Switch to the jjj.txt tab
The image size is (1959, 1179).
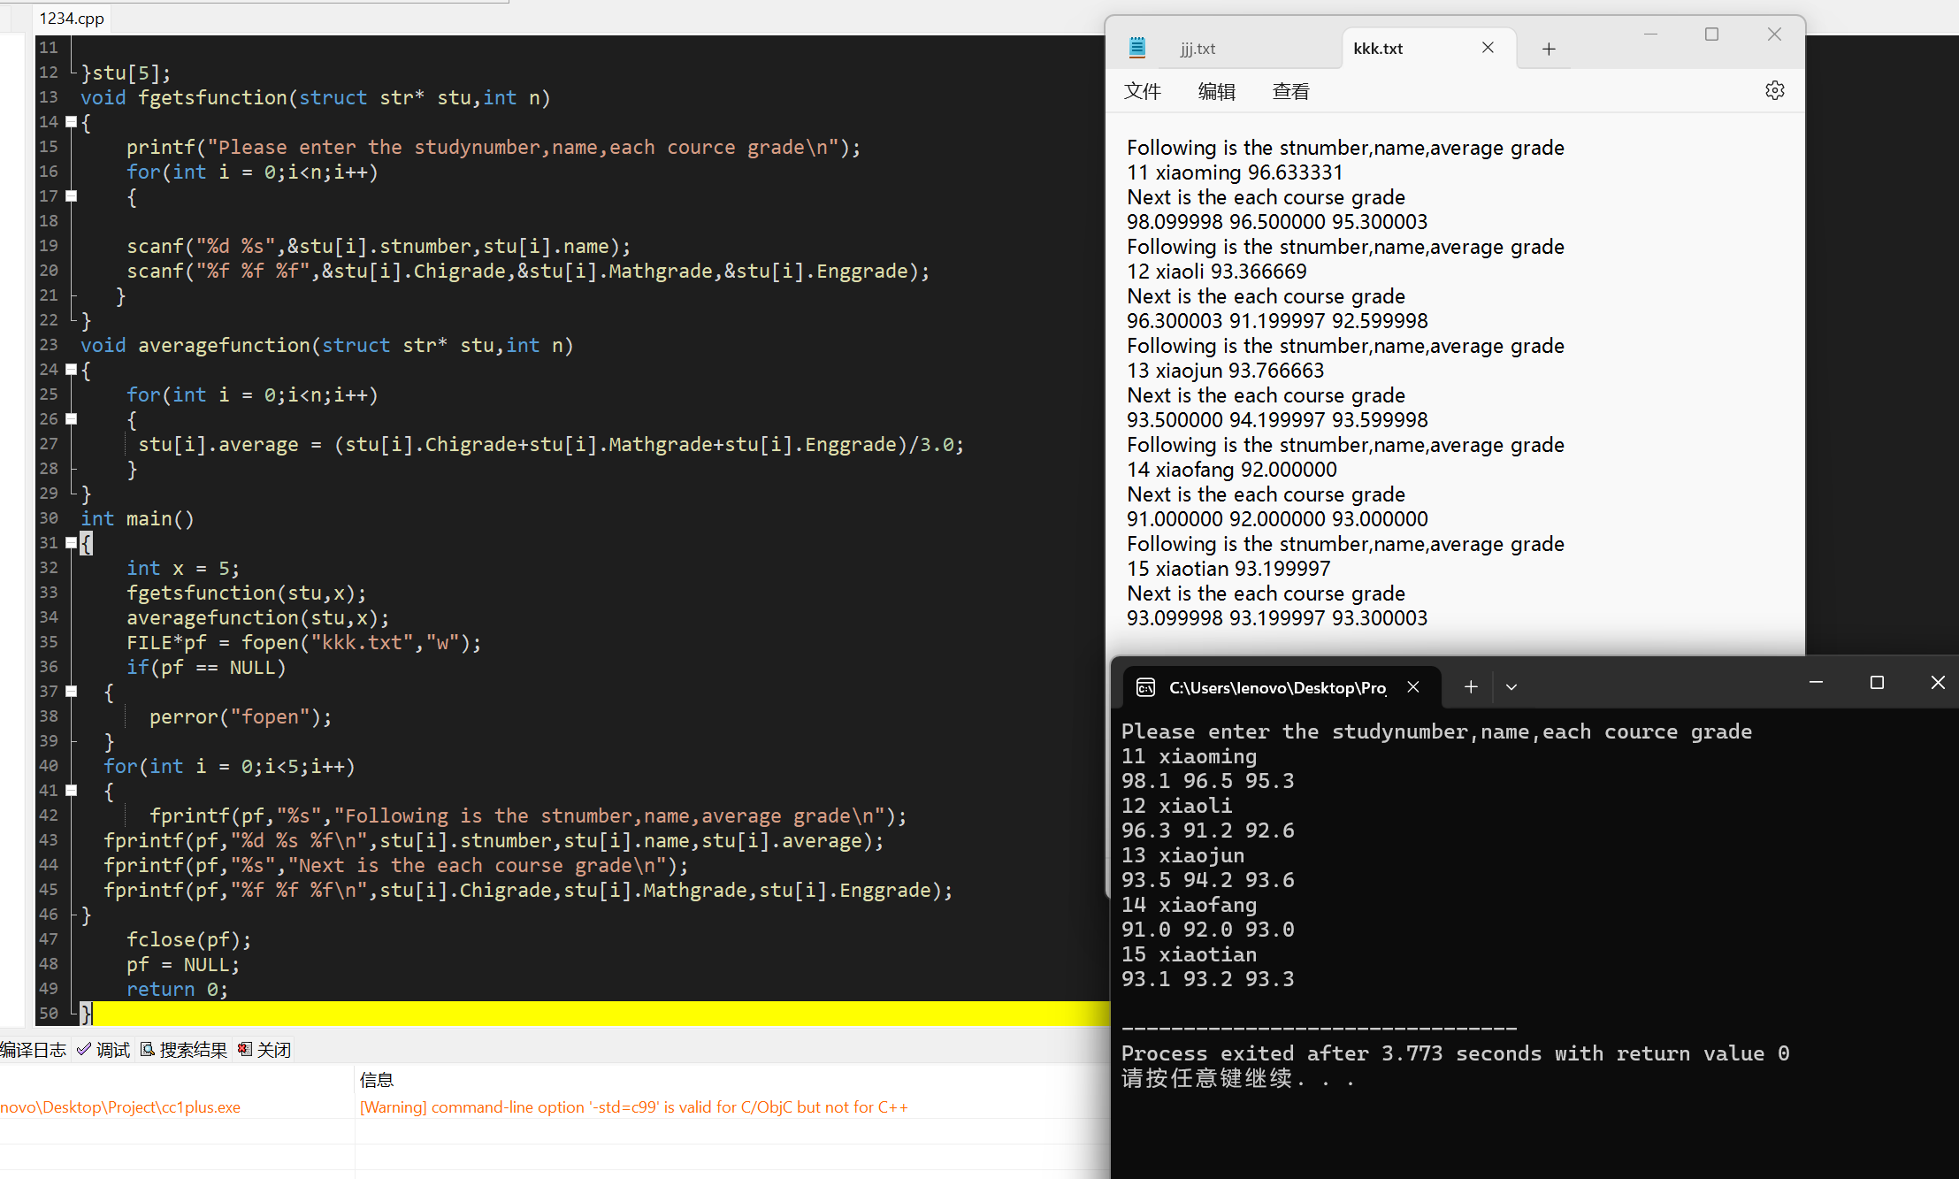1198,50
